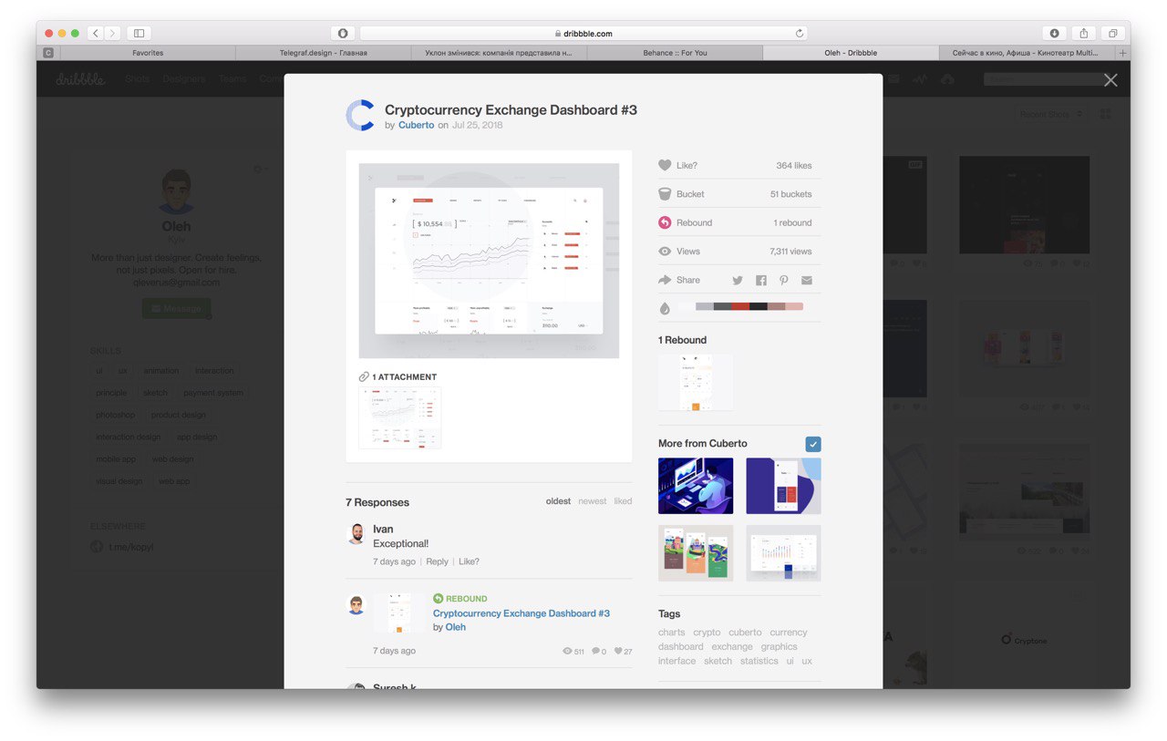Viewport: 1167px width, 741px height.
Task: Share the shot on Twitter
Action: pyautogui.click(x=738, y=280)
